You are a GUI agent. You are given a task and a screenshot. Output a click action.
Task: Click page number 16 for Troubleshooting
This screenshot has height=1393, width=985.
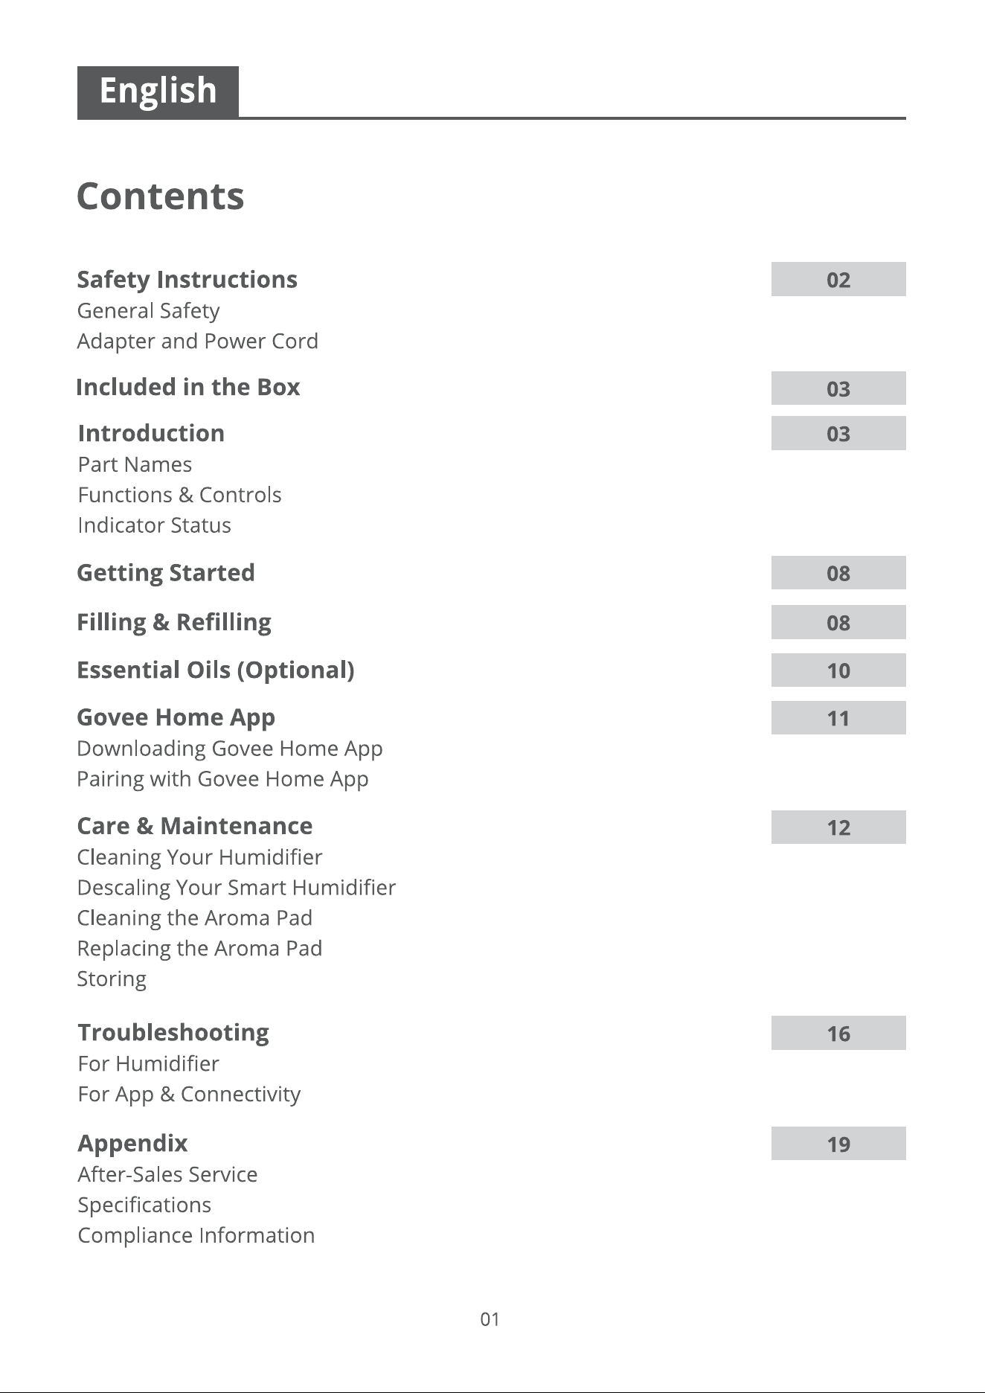click(x=838, y=1033)
